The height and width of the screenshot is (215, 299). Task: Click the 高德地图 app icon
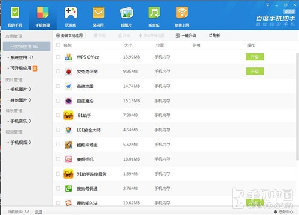(68, 86)
